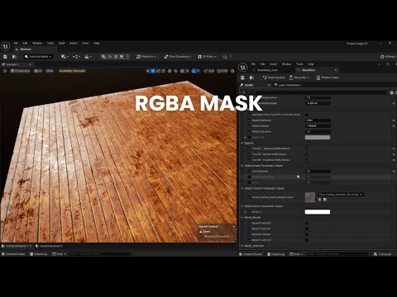Collapse the Global Texture Parameter Values section
397x297 pixels.
(242, 188)
